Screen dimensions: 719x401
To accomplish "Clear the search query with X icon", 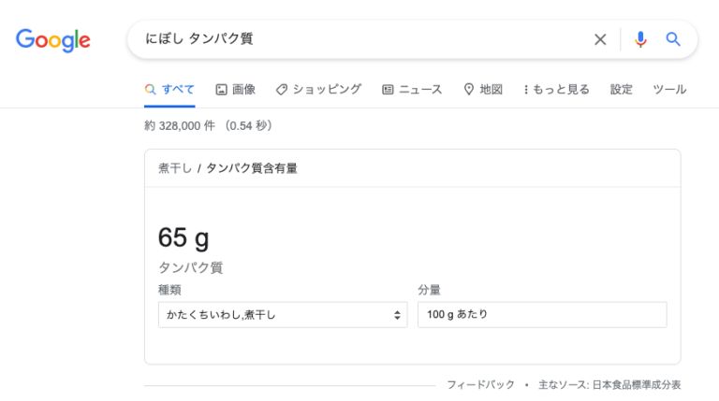I will click(600, 39).
